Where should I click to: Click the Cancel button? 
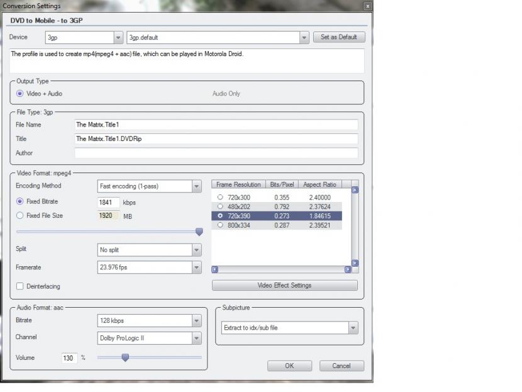pyautogui.click(x=342, y=366)
